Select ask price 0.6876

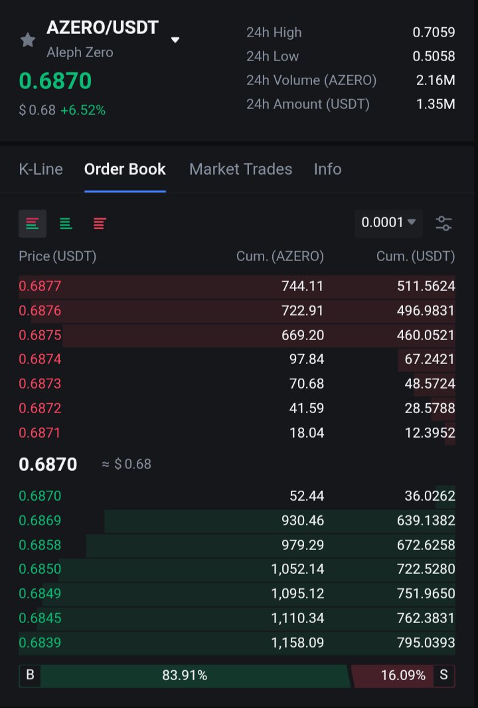pyautogui.click(x=40, y=311)
